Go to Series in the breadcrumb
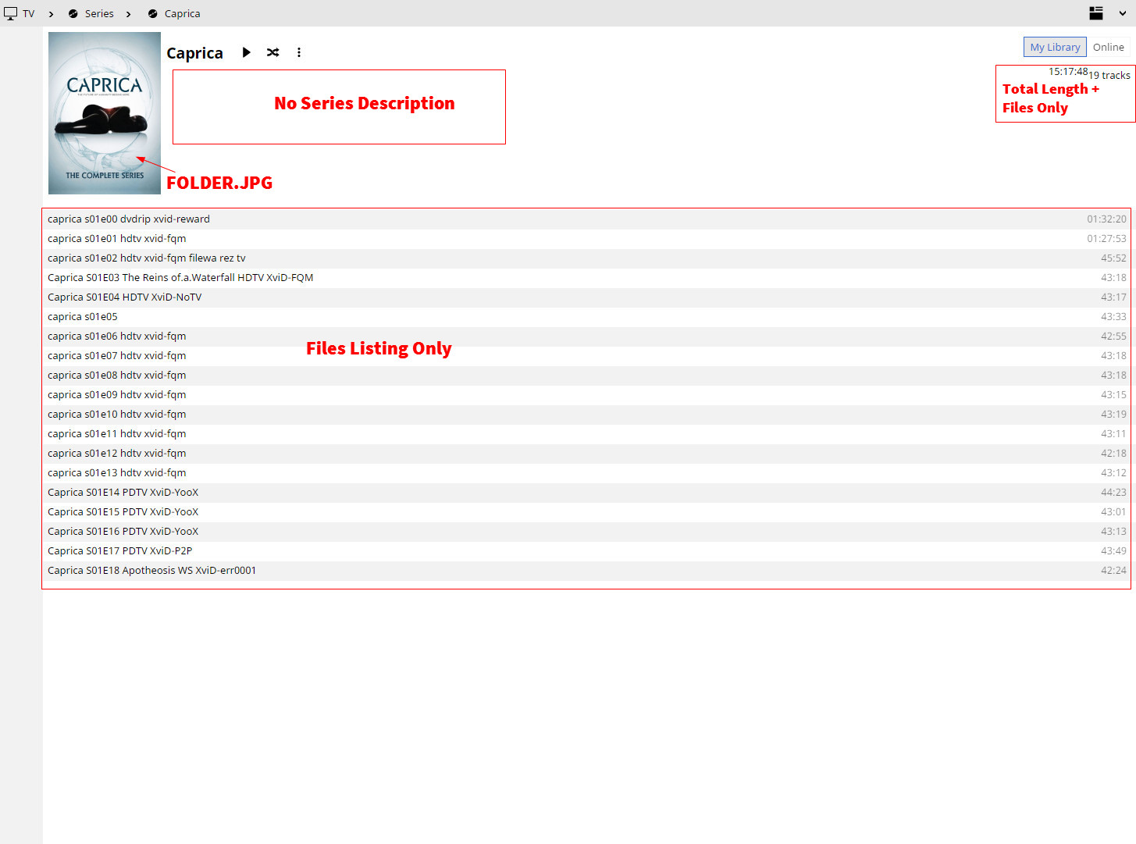Image resolution: width=1136 pixels, height=844 pixels. pyautogui.click(x=99, y=14)
